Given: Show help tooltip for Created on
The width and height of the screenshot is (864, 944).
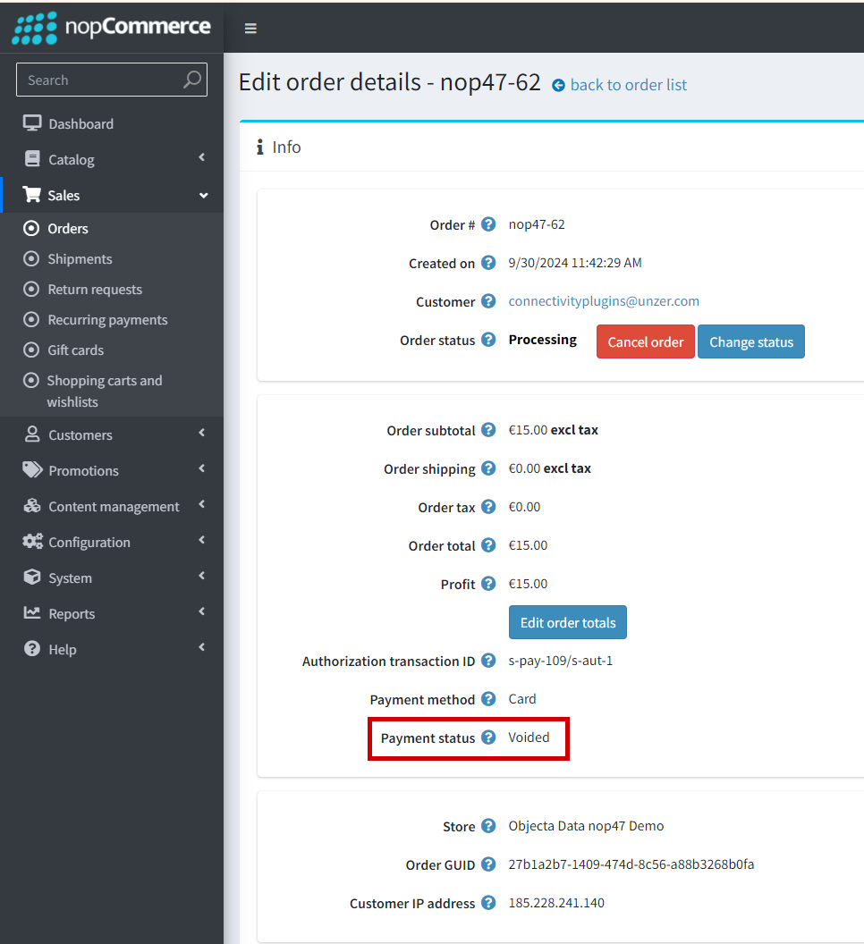Looking at the screenshot, I should 488,263.
